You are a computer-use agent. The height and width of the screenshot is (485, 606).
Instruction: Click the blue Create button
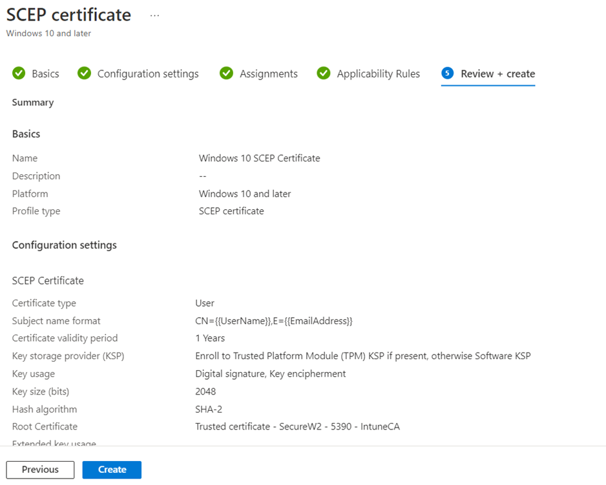(112, 470)
